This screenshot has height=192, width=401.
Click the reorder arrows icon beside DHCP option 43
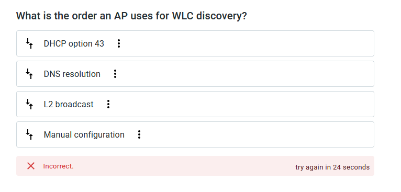click(30, 43)
